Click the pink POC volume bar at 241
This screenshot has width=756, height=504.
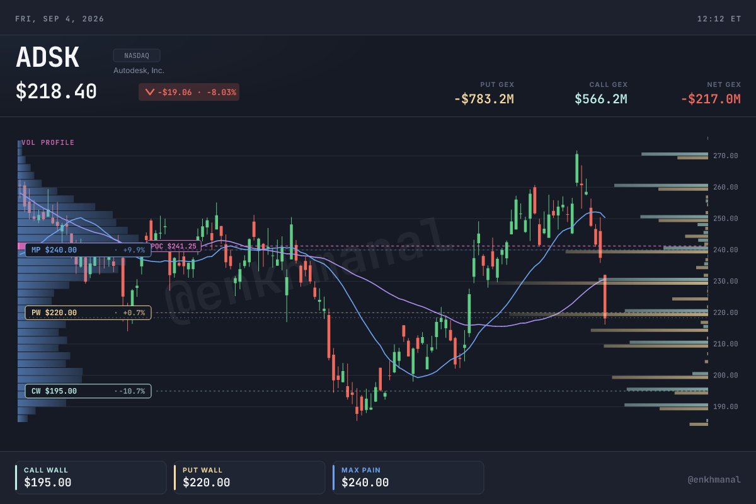[x=21, y=246]
